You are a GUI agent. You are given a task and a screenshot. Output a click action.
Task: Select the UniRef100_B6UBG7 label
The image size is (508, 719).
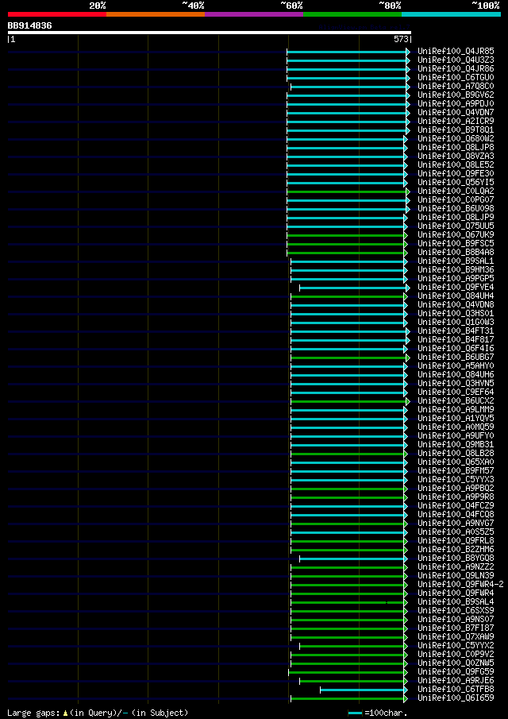(456, 358)
